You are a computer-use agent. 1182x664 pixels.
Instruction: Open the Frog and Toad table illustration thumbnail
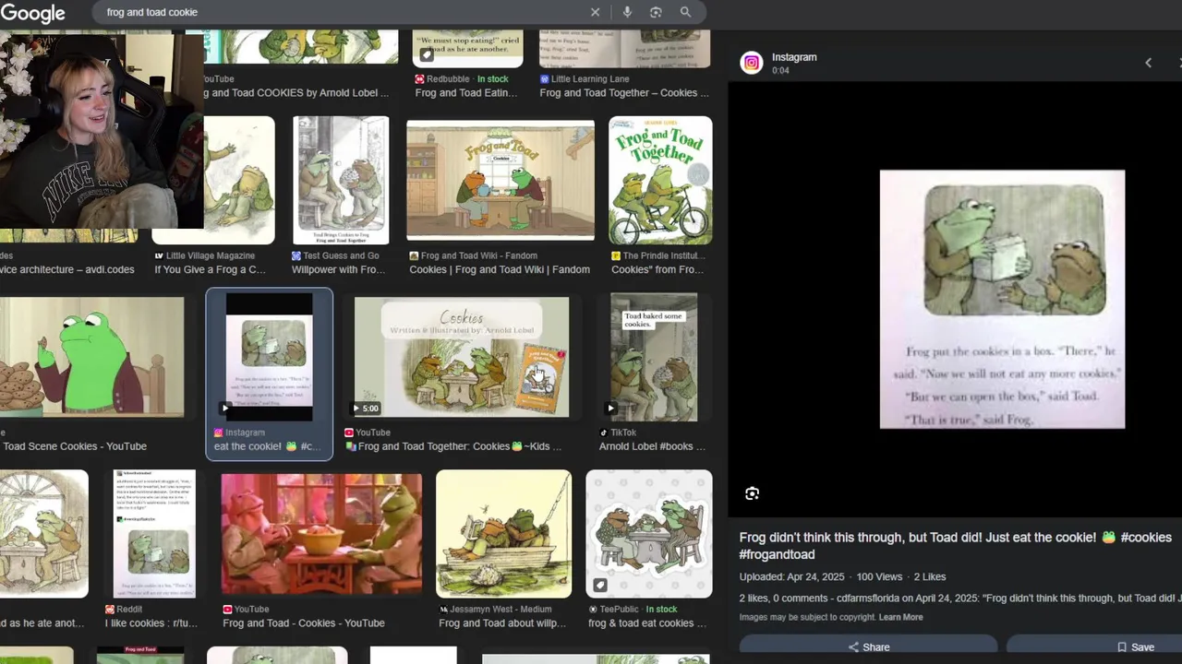[43, 534]
